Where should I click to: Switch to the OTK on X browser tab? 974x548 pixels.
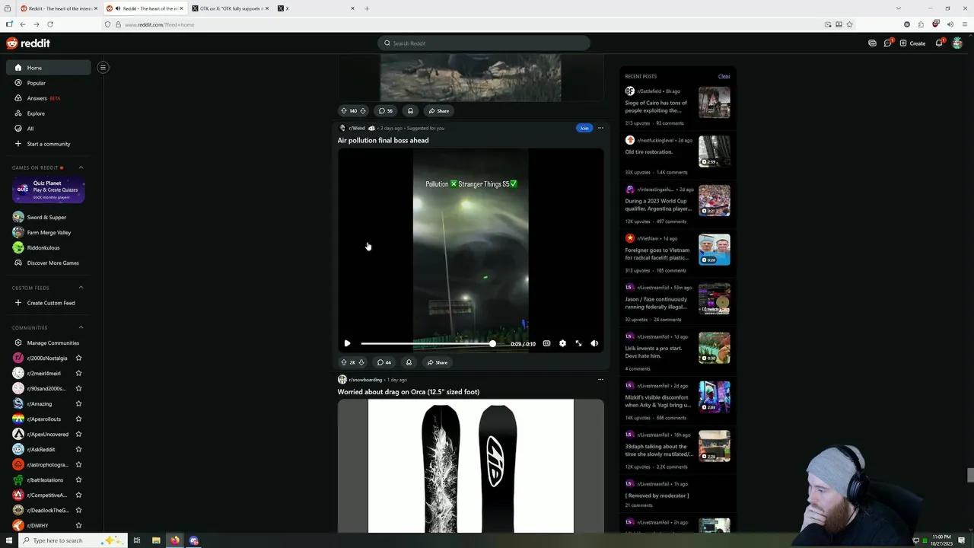coord(228,8)
